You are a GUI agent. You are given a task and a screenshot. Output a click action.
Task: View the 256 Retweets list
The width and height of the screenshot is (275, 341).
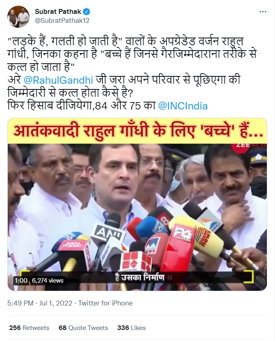coord(29,328)
